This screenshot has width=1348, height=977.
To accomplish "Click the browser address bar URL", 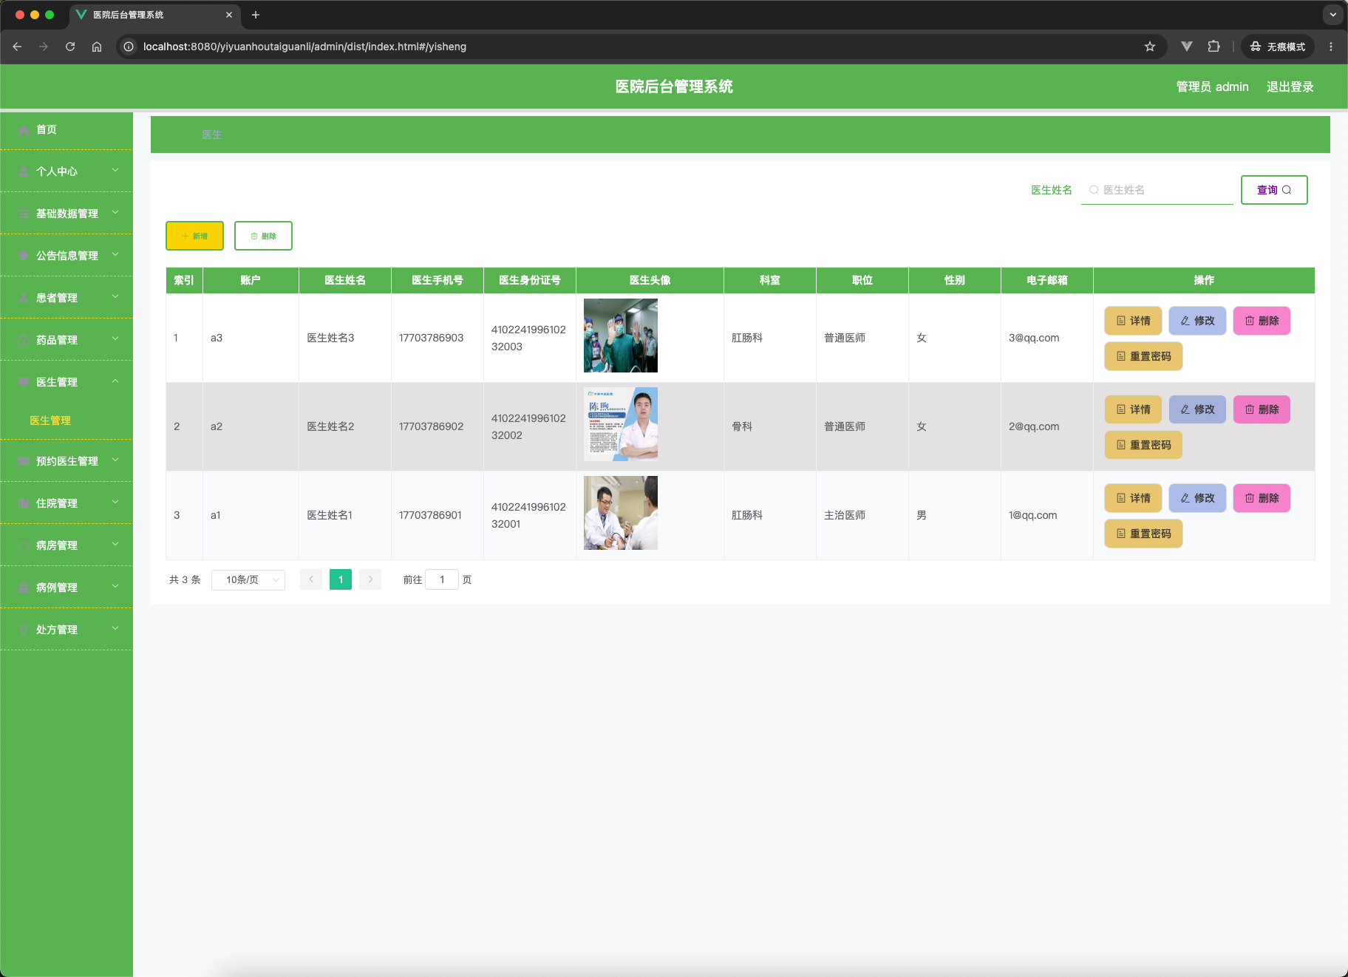I will (x=304, y=47).
